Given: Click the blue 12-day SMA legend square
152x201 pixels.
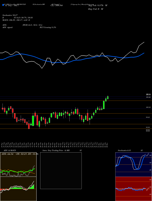Looking at the screenshot, I should click(x=3, y=5).
